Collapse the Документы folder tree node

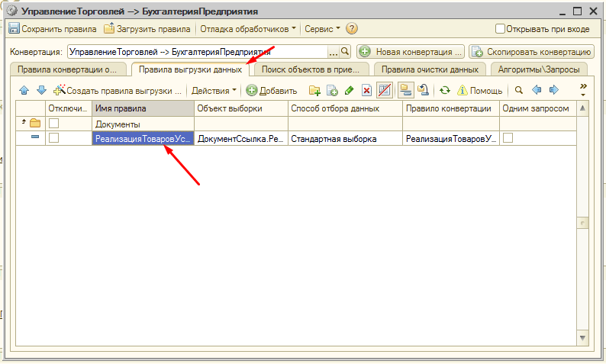pos(24,121)
